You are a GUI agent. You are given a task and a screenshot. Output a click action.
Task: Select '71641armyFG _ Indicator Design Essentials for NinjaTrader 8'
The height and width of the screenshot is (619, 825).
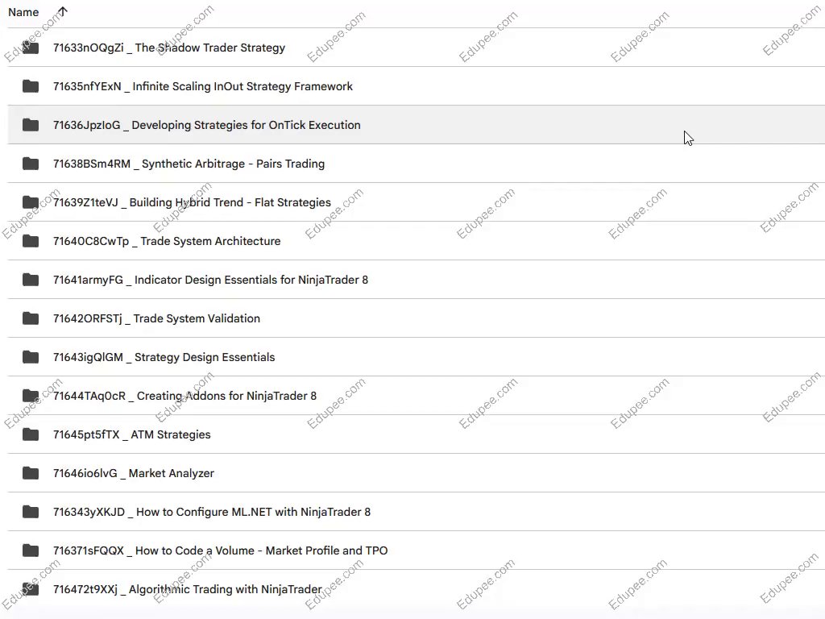(210, 280)
